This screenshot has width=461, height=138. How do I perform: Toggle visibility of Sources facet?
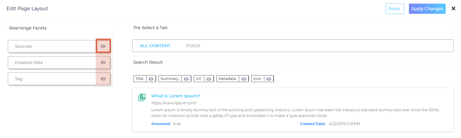pyautogui.click(x=103, y=46)
